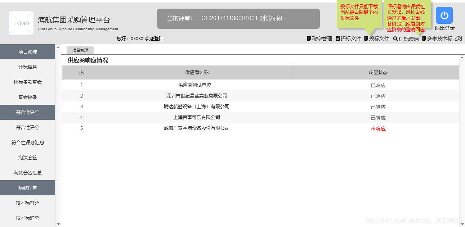Open 查看评委 in sidebar

tap(28, 97)
